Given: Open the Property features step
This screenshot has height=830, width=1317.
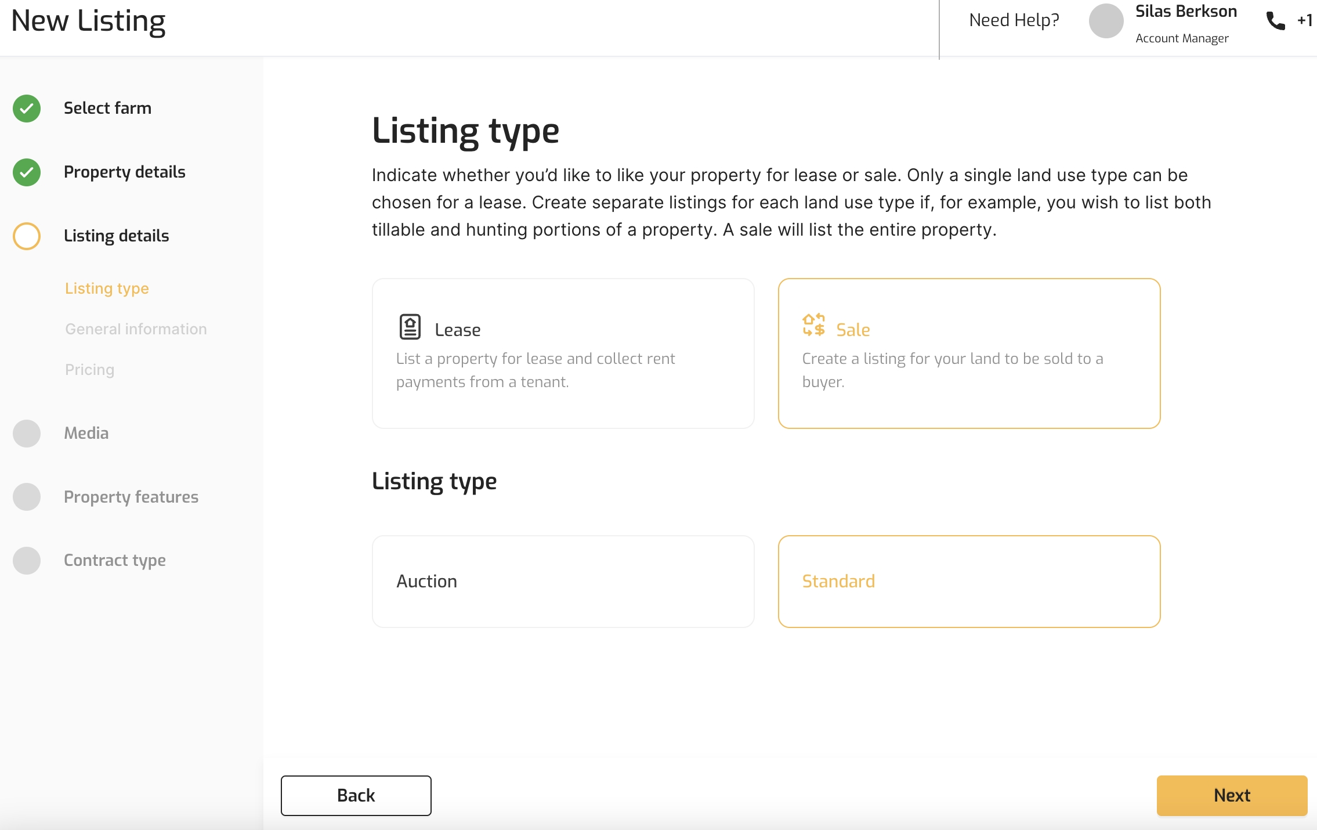Looking at the screenshot, I should pos(131,497).
